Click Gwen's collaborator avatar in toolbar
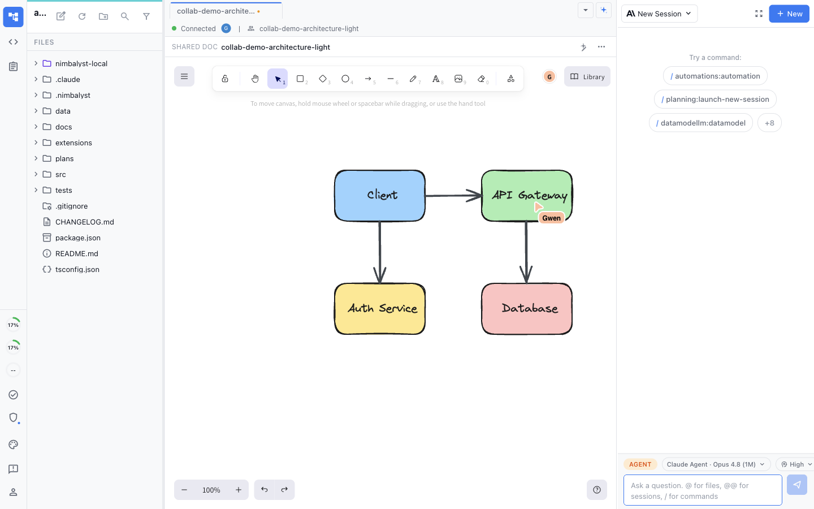Screen dimensions: 814x509 549,76
